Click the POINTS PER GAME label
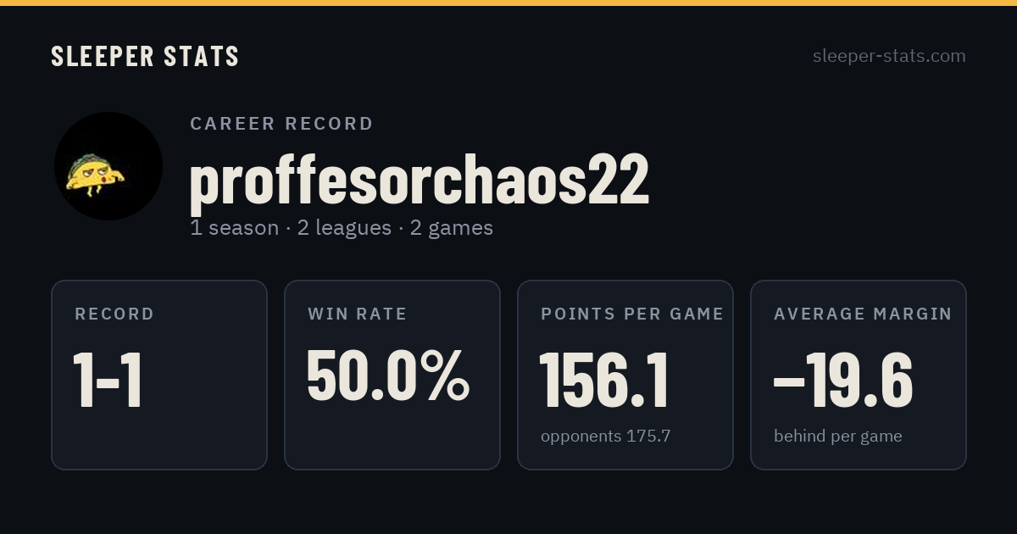 tap(632, 314)
